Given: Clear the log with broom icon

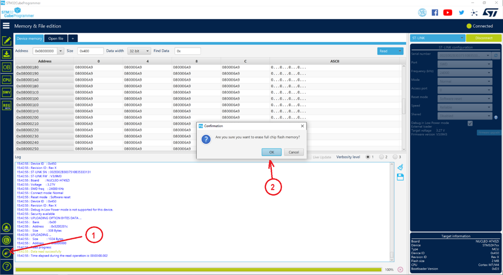Looking at the screenshot, I should [400, 167].
